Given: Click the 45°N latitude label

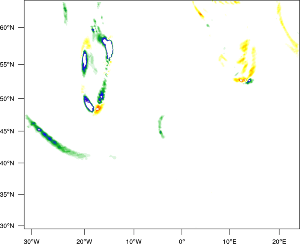Looking at the screenshot, I should click(7, 131).
